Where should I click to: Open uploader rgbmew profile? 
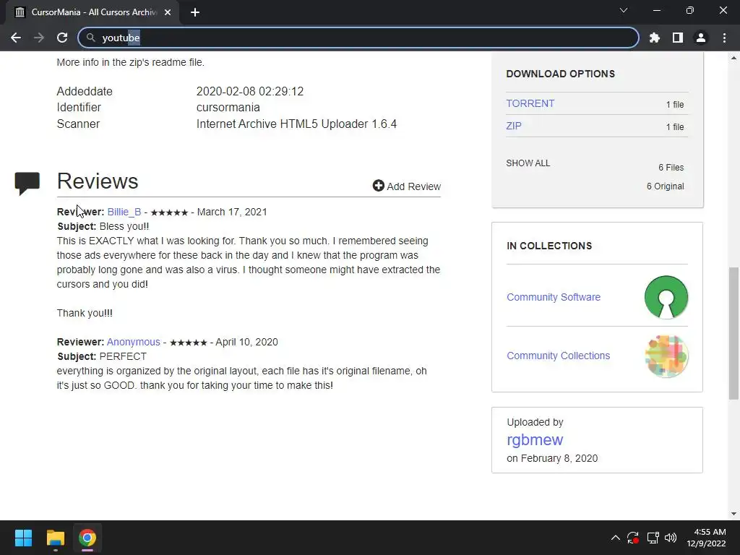(535, 440)
